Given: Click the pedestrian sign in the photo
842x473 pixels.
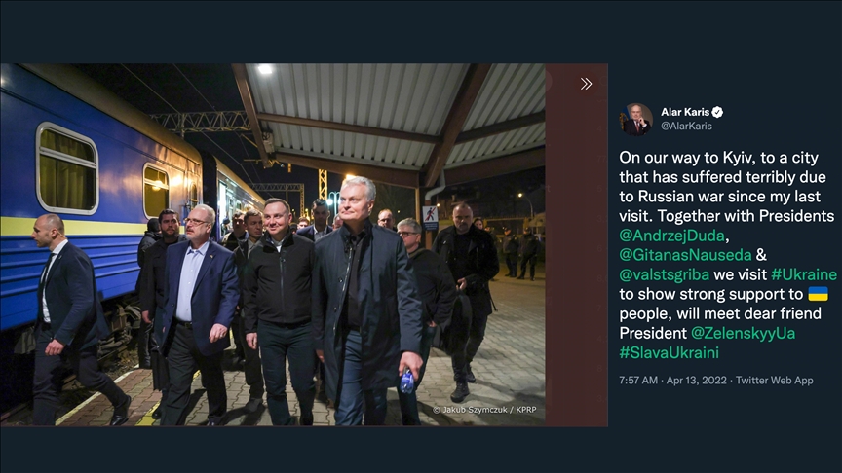Looking at the screenshot, I should [x=431, y=212].
